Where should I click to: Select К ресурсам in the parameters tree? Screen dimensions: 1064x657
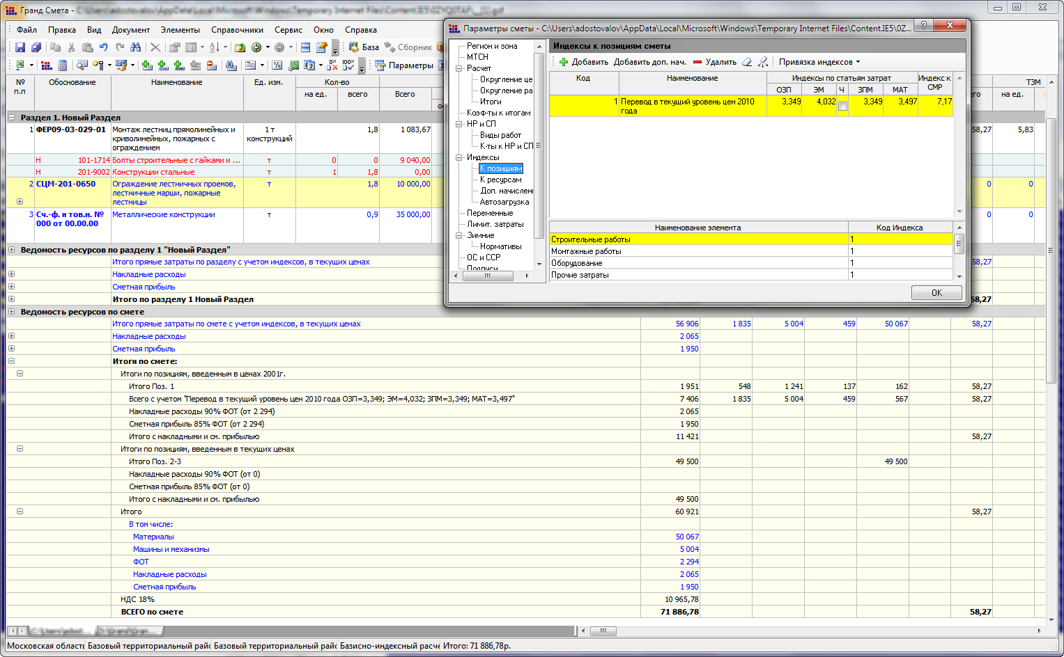tap(500, 180)
